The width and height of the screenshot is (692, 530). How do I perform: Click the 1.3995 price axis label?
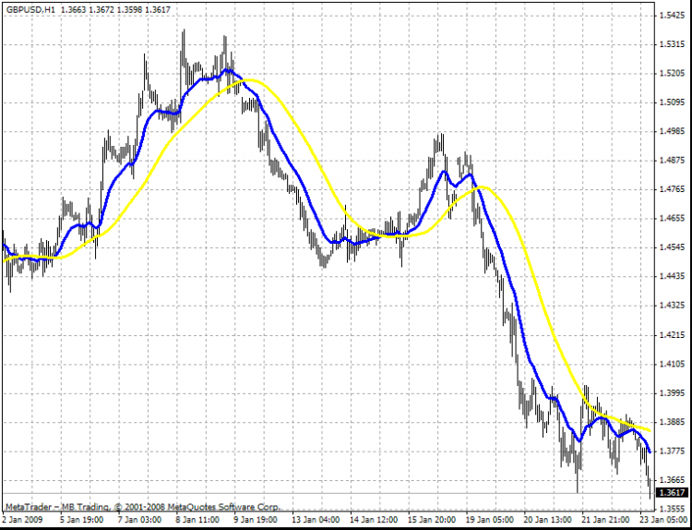pyautogui.click(x=672, y=392)
